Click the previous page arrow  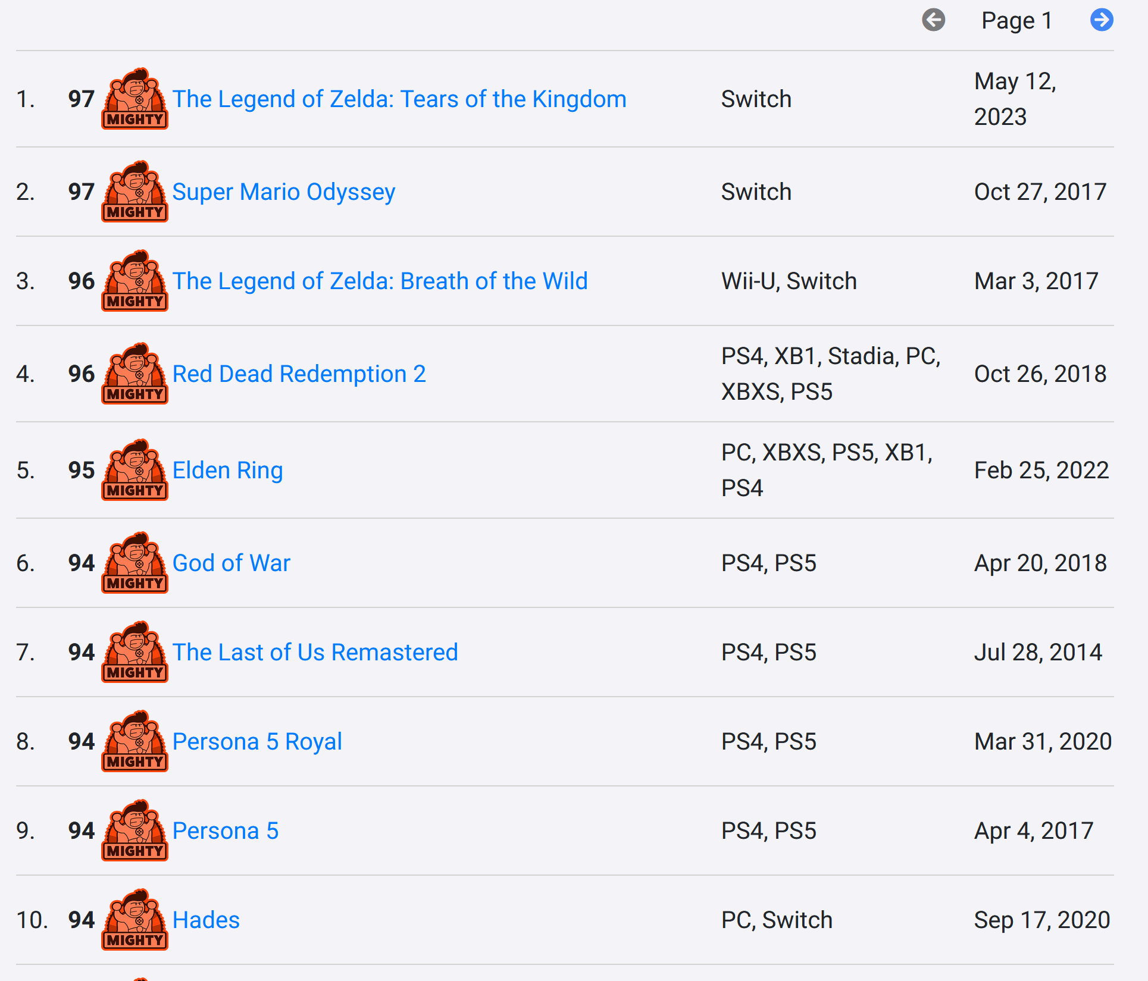934,20
